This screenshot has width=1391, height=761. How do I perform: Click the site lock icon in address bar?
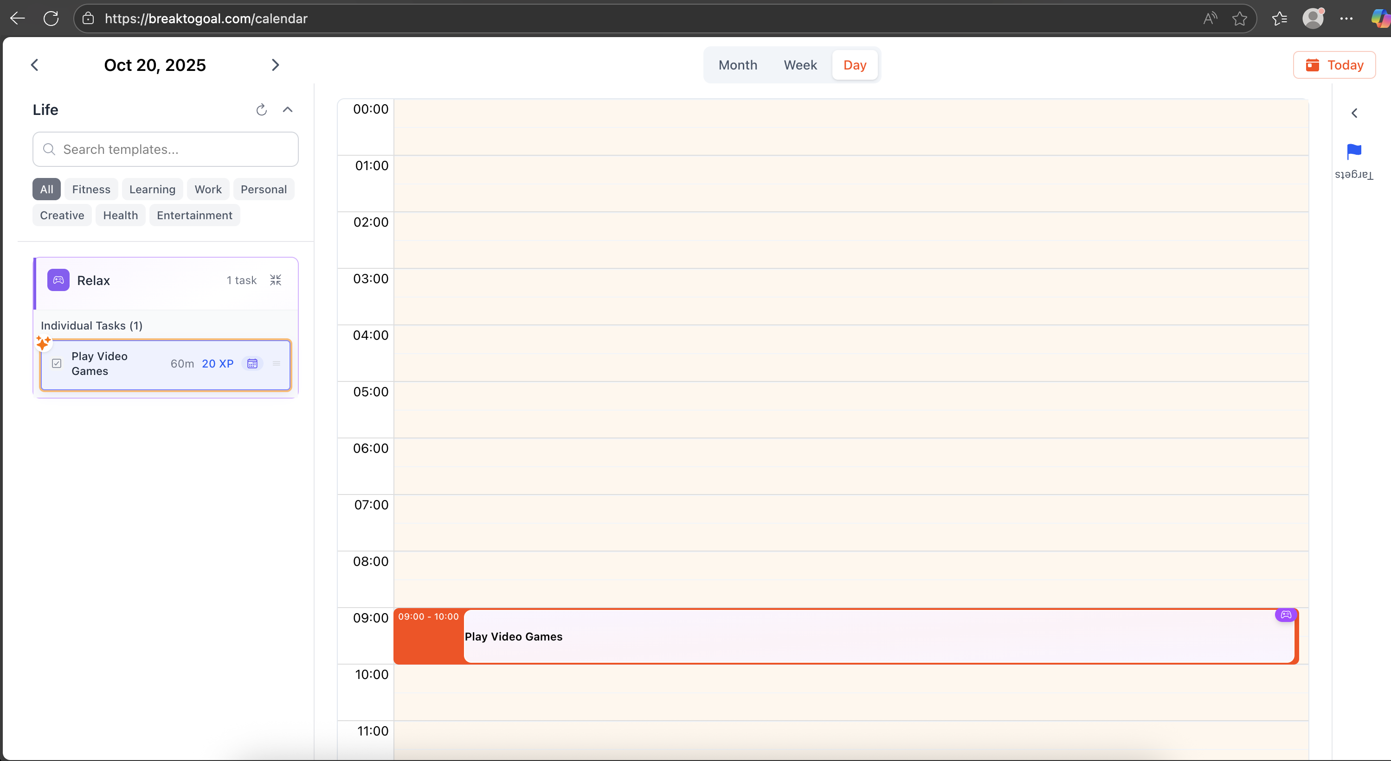(88, 19)
